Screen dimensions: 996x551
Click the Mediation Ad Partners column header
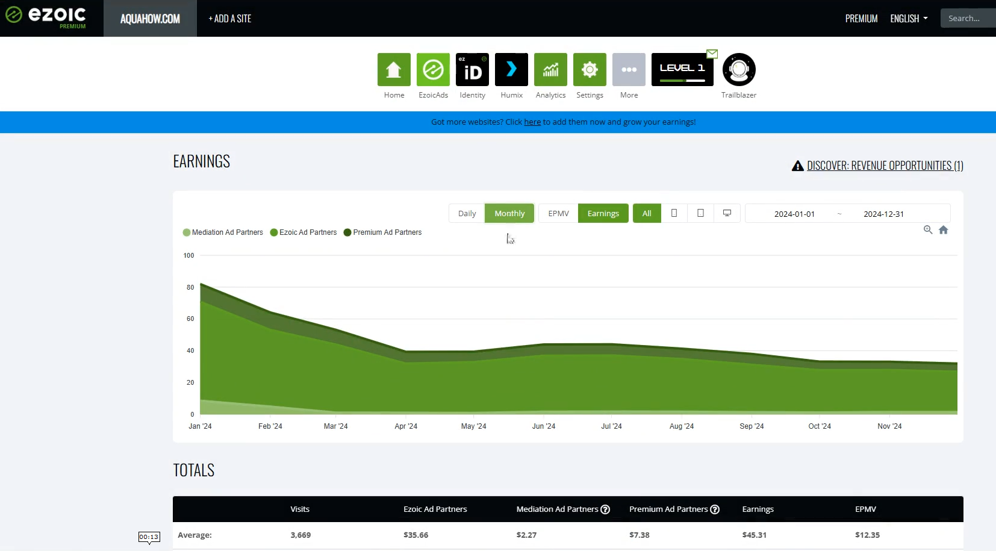(557, 509)
